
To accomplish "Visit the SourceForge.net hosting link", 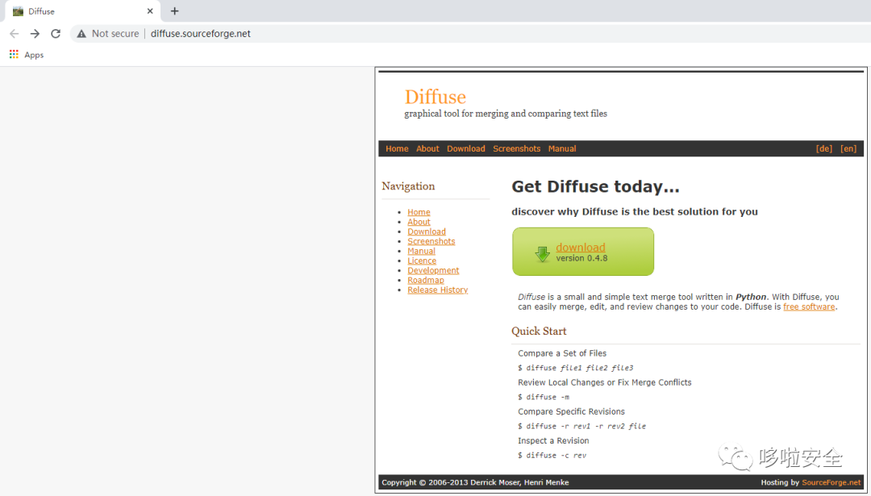I will (x=831, y=482).
